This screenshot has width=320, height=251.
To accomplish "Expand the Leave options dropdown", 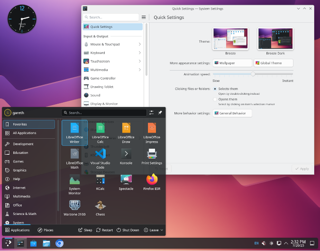I will (154, 230).
